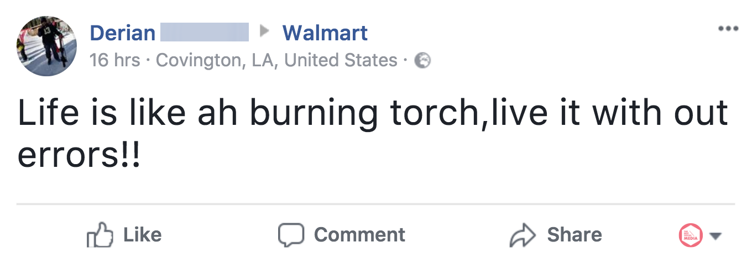
Task: Open the Walmart page link
Action: point(325,33)
